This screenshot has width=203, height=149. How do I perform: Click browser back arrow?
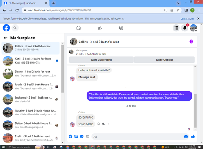[x=4, y=10]
